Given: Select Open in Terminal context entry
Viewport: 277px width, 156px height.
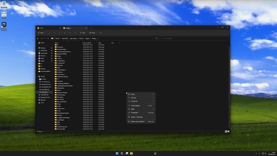Looking at the screenshot, I should (x=141, y=117).
